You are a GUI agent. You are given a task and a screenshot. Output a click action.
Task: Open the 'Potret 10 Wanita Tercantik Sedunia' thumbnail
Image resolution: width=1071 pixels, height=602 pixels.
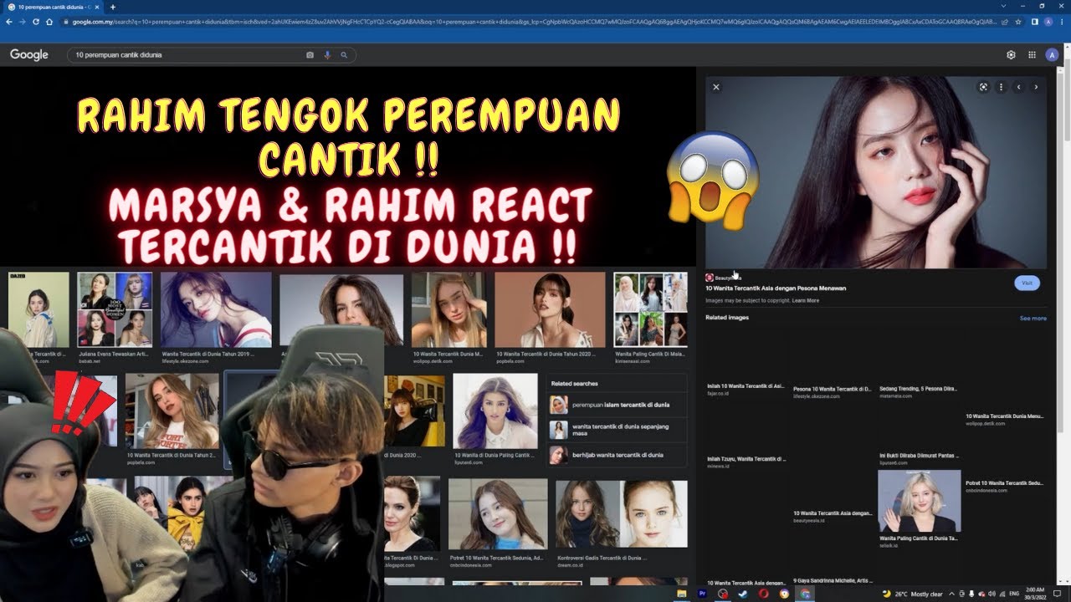pyautogui.click(x=498, y=513)
